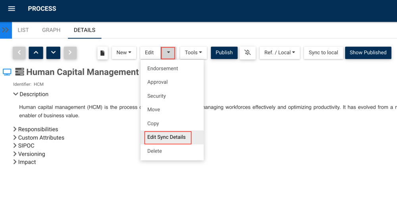Click the Edit dropdown caret button
Image resolution: width=397 pixels, height=203 pixels.
coord(168,53)
